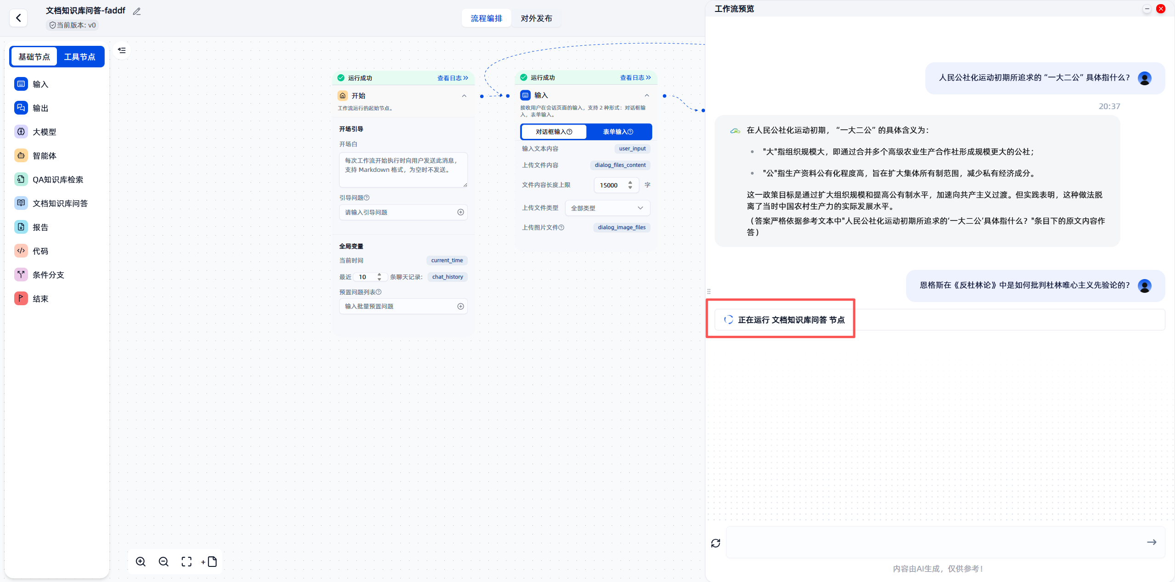Open the 对外发布 tab
The image size is (1175, 582).
536,18
